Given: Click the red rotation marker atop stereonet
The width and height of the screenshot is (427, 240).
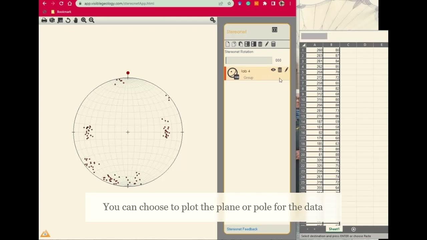Looking at the screenshot, I should (x=128, y=73).
